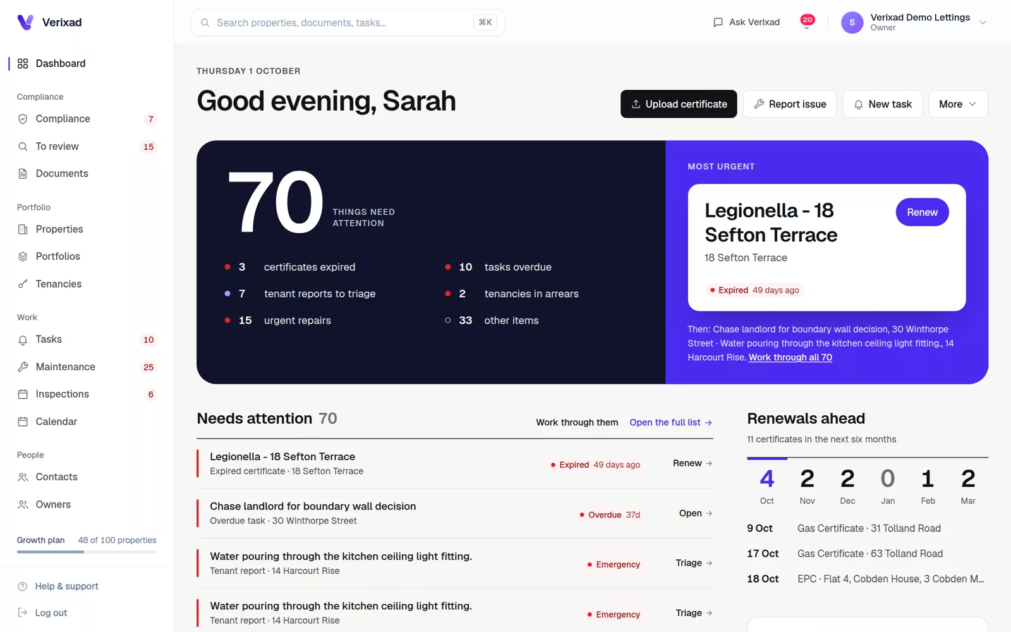The height and width of the screenshot is (632, 1011).
Task: Click the Log out arrow icon
Action: click(x=23, y=613)
